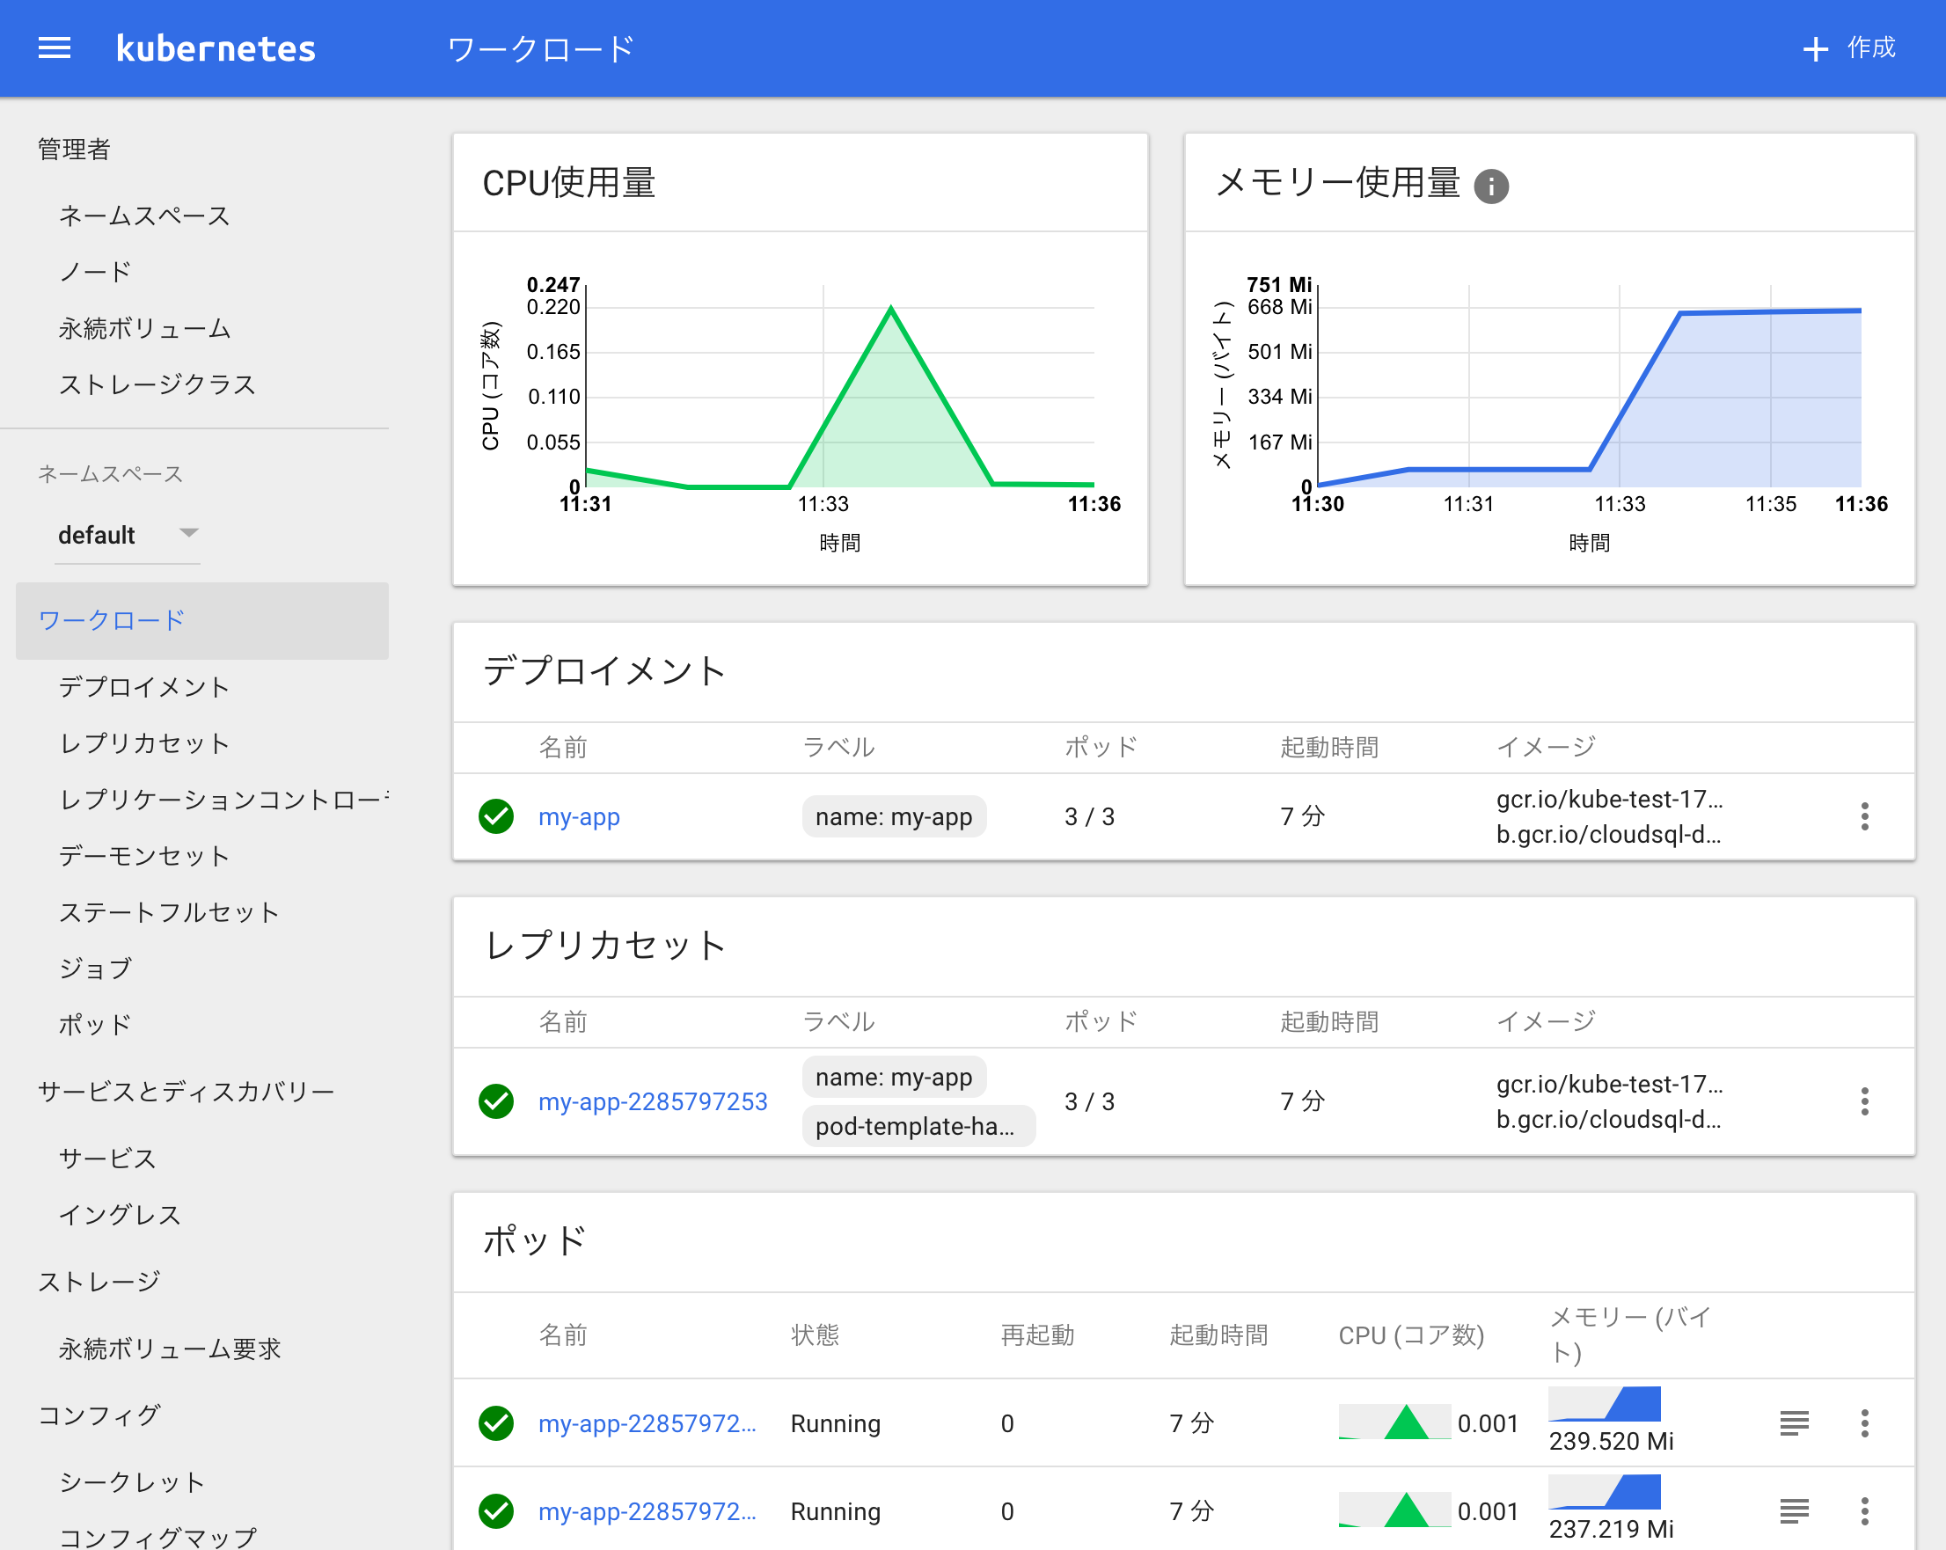The image size is (1946, 1550).
Task: Open the my-app deployment link
Action: click(x=580, y=817)
